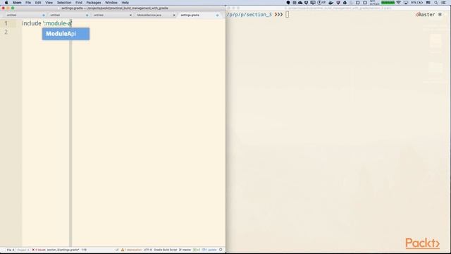The height and width of the screenshot is (254, 451).
Task: Open the AirPlay display menu
Action: pyautogui.click(x=406, y=3)
